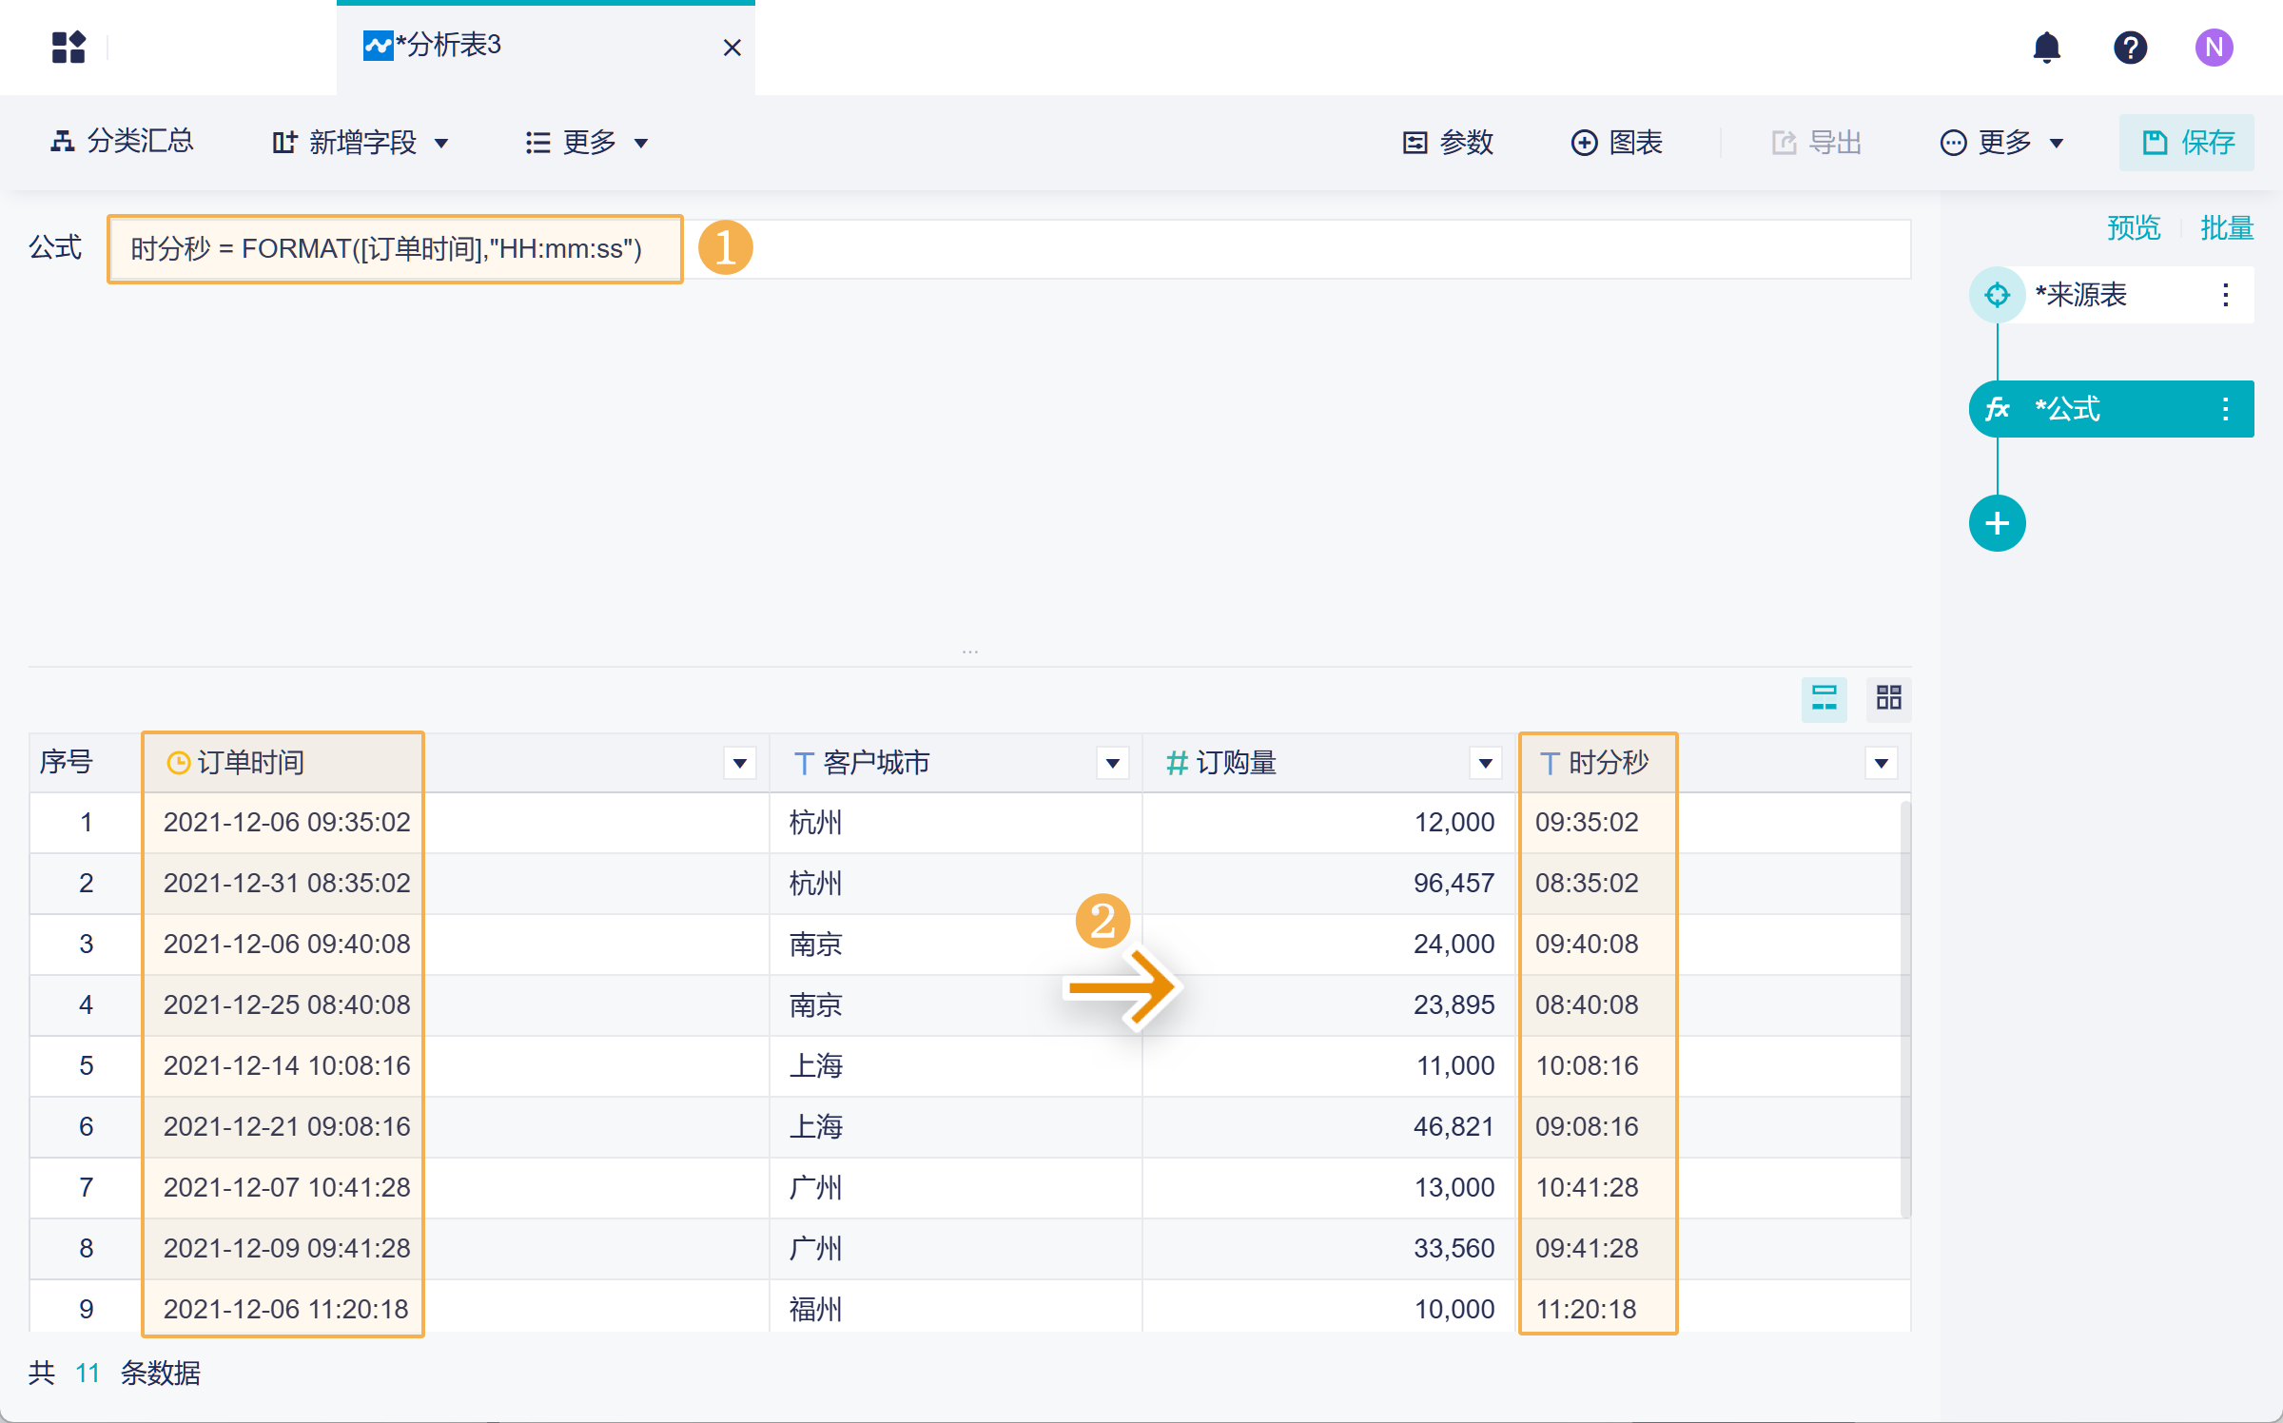
Task: Click the 预览 preview link
Action: (x=2133, y=228)
